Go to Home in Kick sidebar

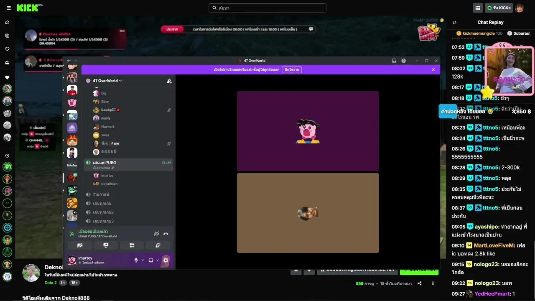click(7, 23)
